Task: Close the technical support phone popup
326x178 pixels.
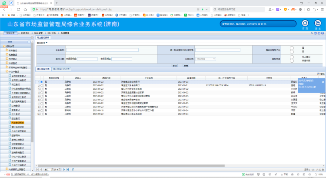Action: [x=323, y=81]
